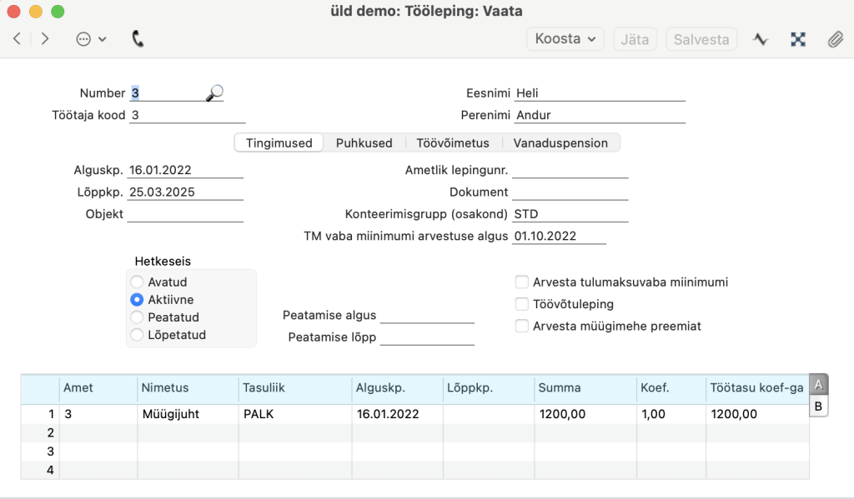Click the Lõppkp. date field

[x=185, y=192]
